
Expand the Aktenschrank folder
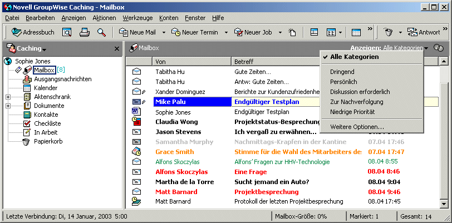[x=8, y=97]
